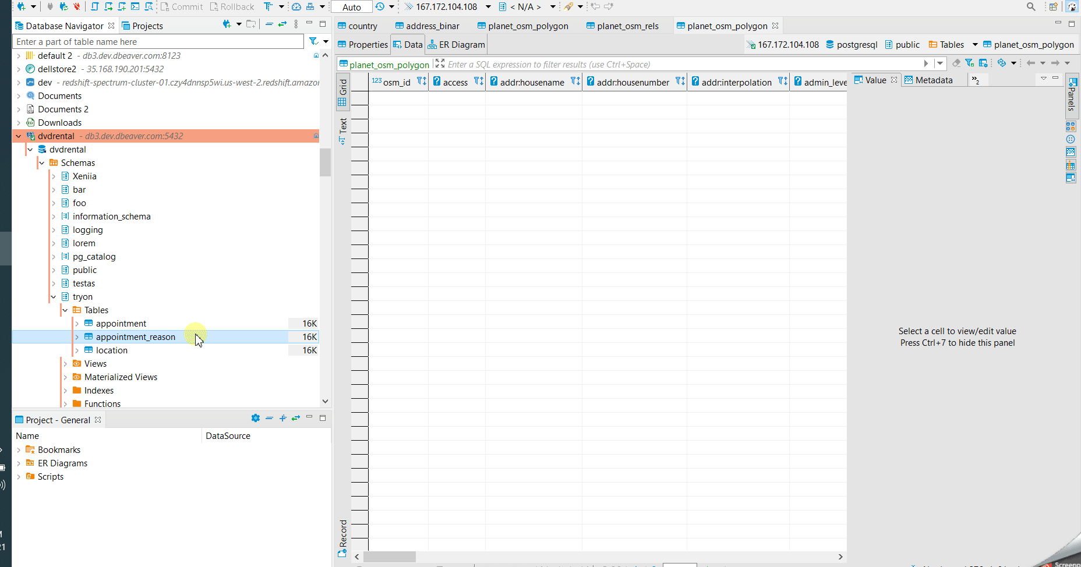Apply the SQL filter with the green arrow

tap(926, 64)
